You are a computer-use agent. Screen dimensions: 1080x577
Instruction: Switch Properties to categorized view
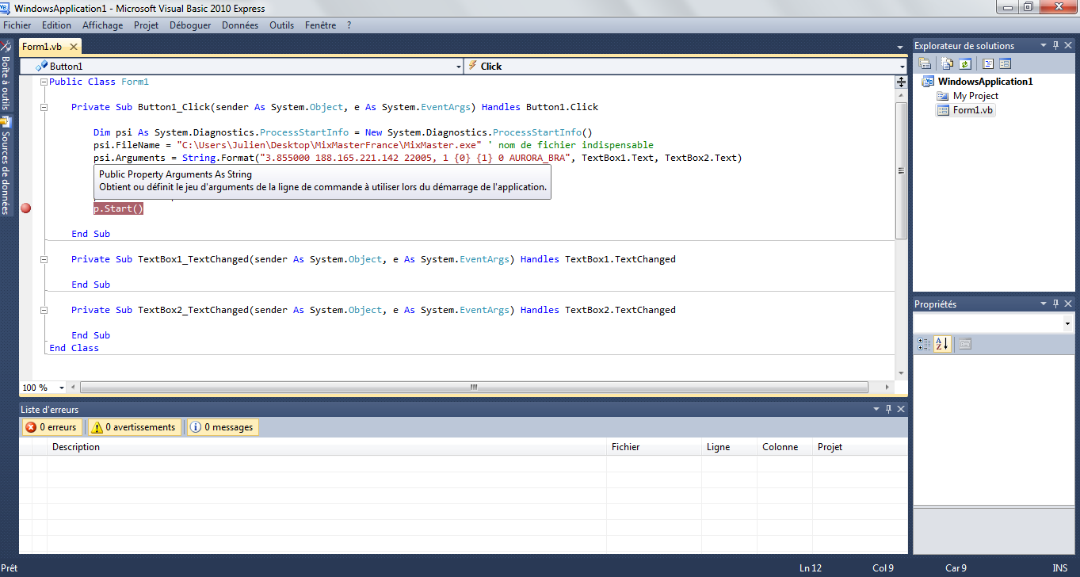(924, 344)
